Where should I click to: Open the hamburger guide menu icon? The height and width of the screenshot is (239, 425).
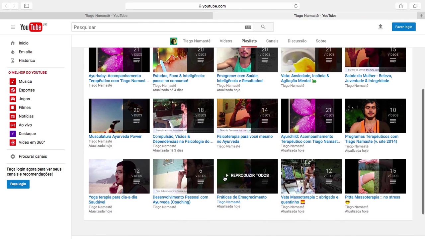coord(13,27)
